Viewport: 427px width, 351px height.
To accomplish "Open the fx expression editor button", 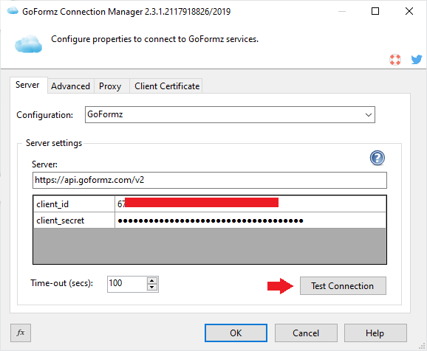I will pyautogui.click(x=21, y=333).
